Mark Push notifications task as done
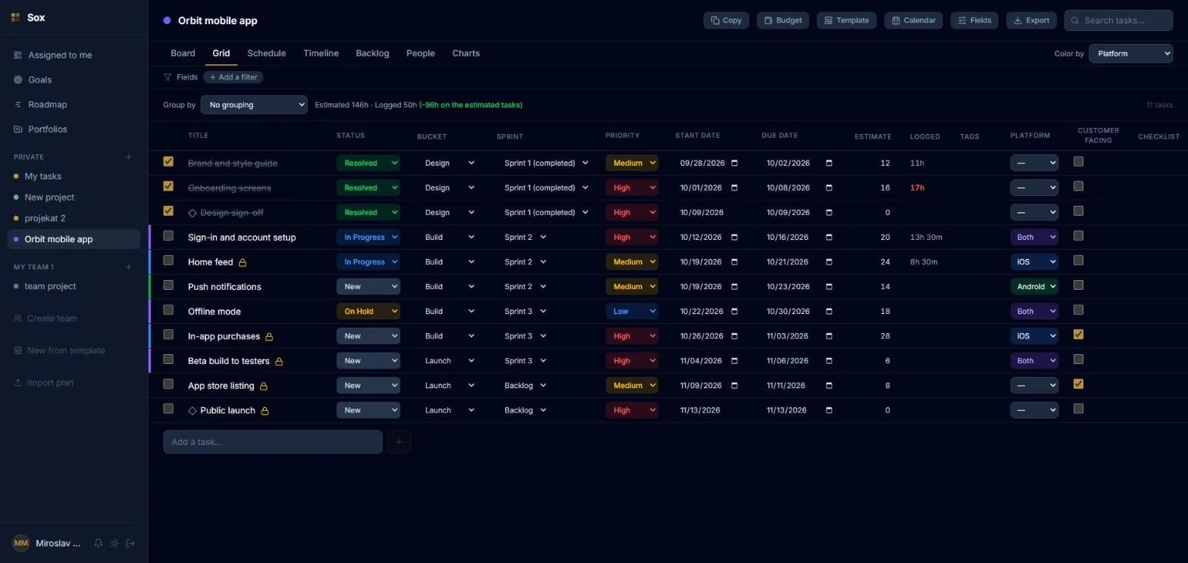This screenshot has width=1188, height=563. (168, 285)
